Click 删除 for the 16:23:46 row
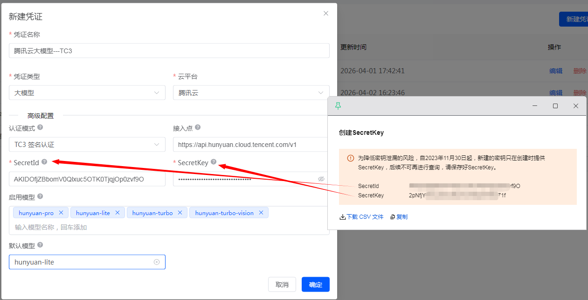 pyautogui.click(x=580, y=93)
